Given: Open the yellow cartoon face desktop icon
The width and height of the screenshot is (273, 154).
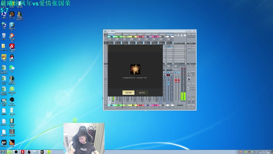Looking at the screenshot, I should coord(4,57).
